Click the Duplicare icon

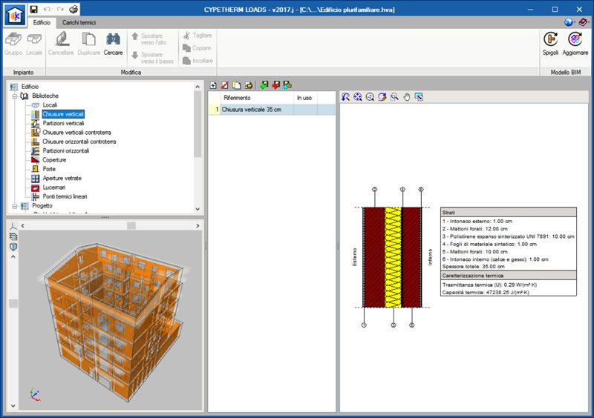pyautogui.click(x=88, y=39)
